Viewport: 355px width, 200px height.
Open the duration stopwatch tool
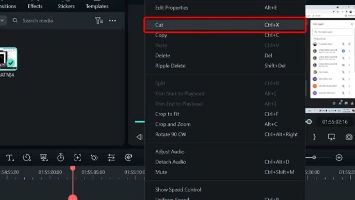click(x=60, y=157)
